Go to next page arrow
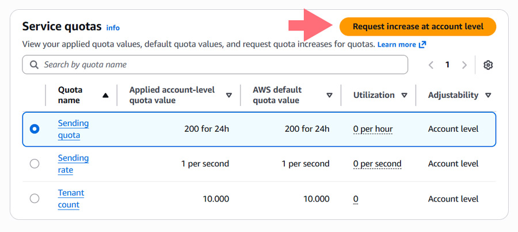 [x=464, y=65]
